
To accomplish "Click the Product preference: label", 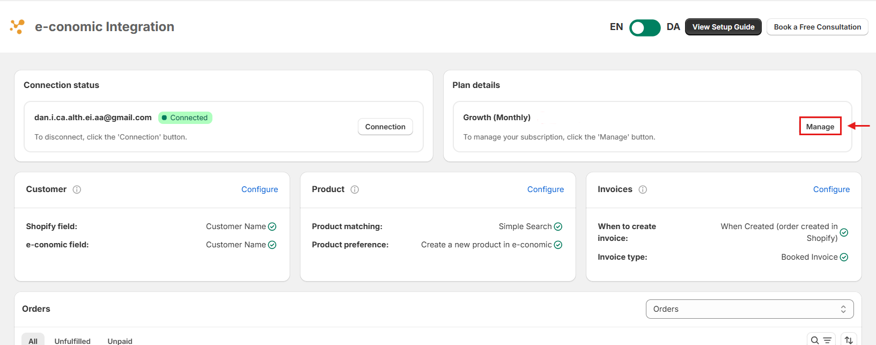I will point(350,245).
